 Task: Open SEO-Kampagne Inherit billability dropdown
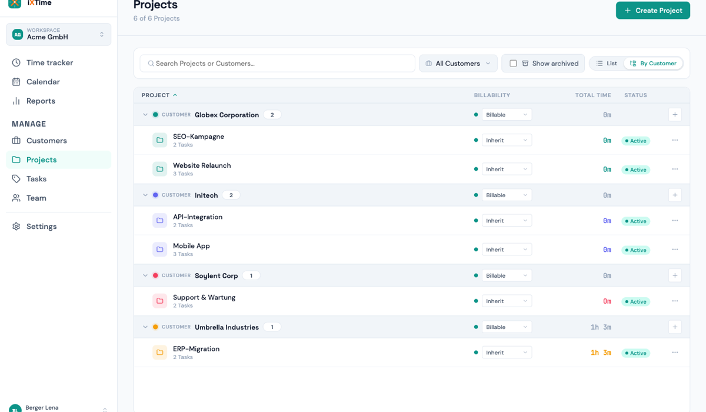pyautogui.click(x=507, y=140)
